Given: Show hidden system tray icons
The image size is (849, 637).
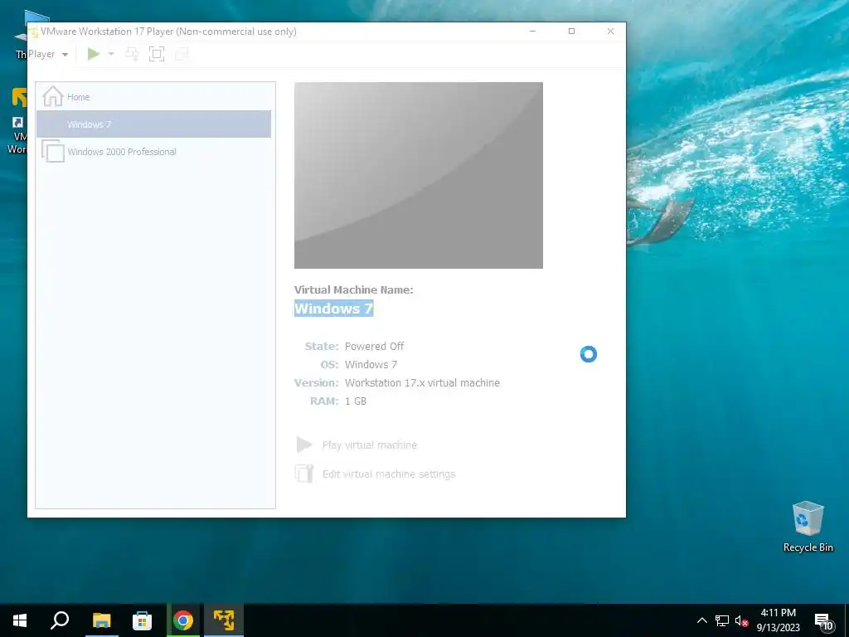Looking at the screenshot, I should (701, 620).
